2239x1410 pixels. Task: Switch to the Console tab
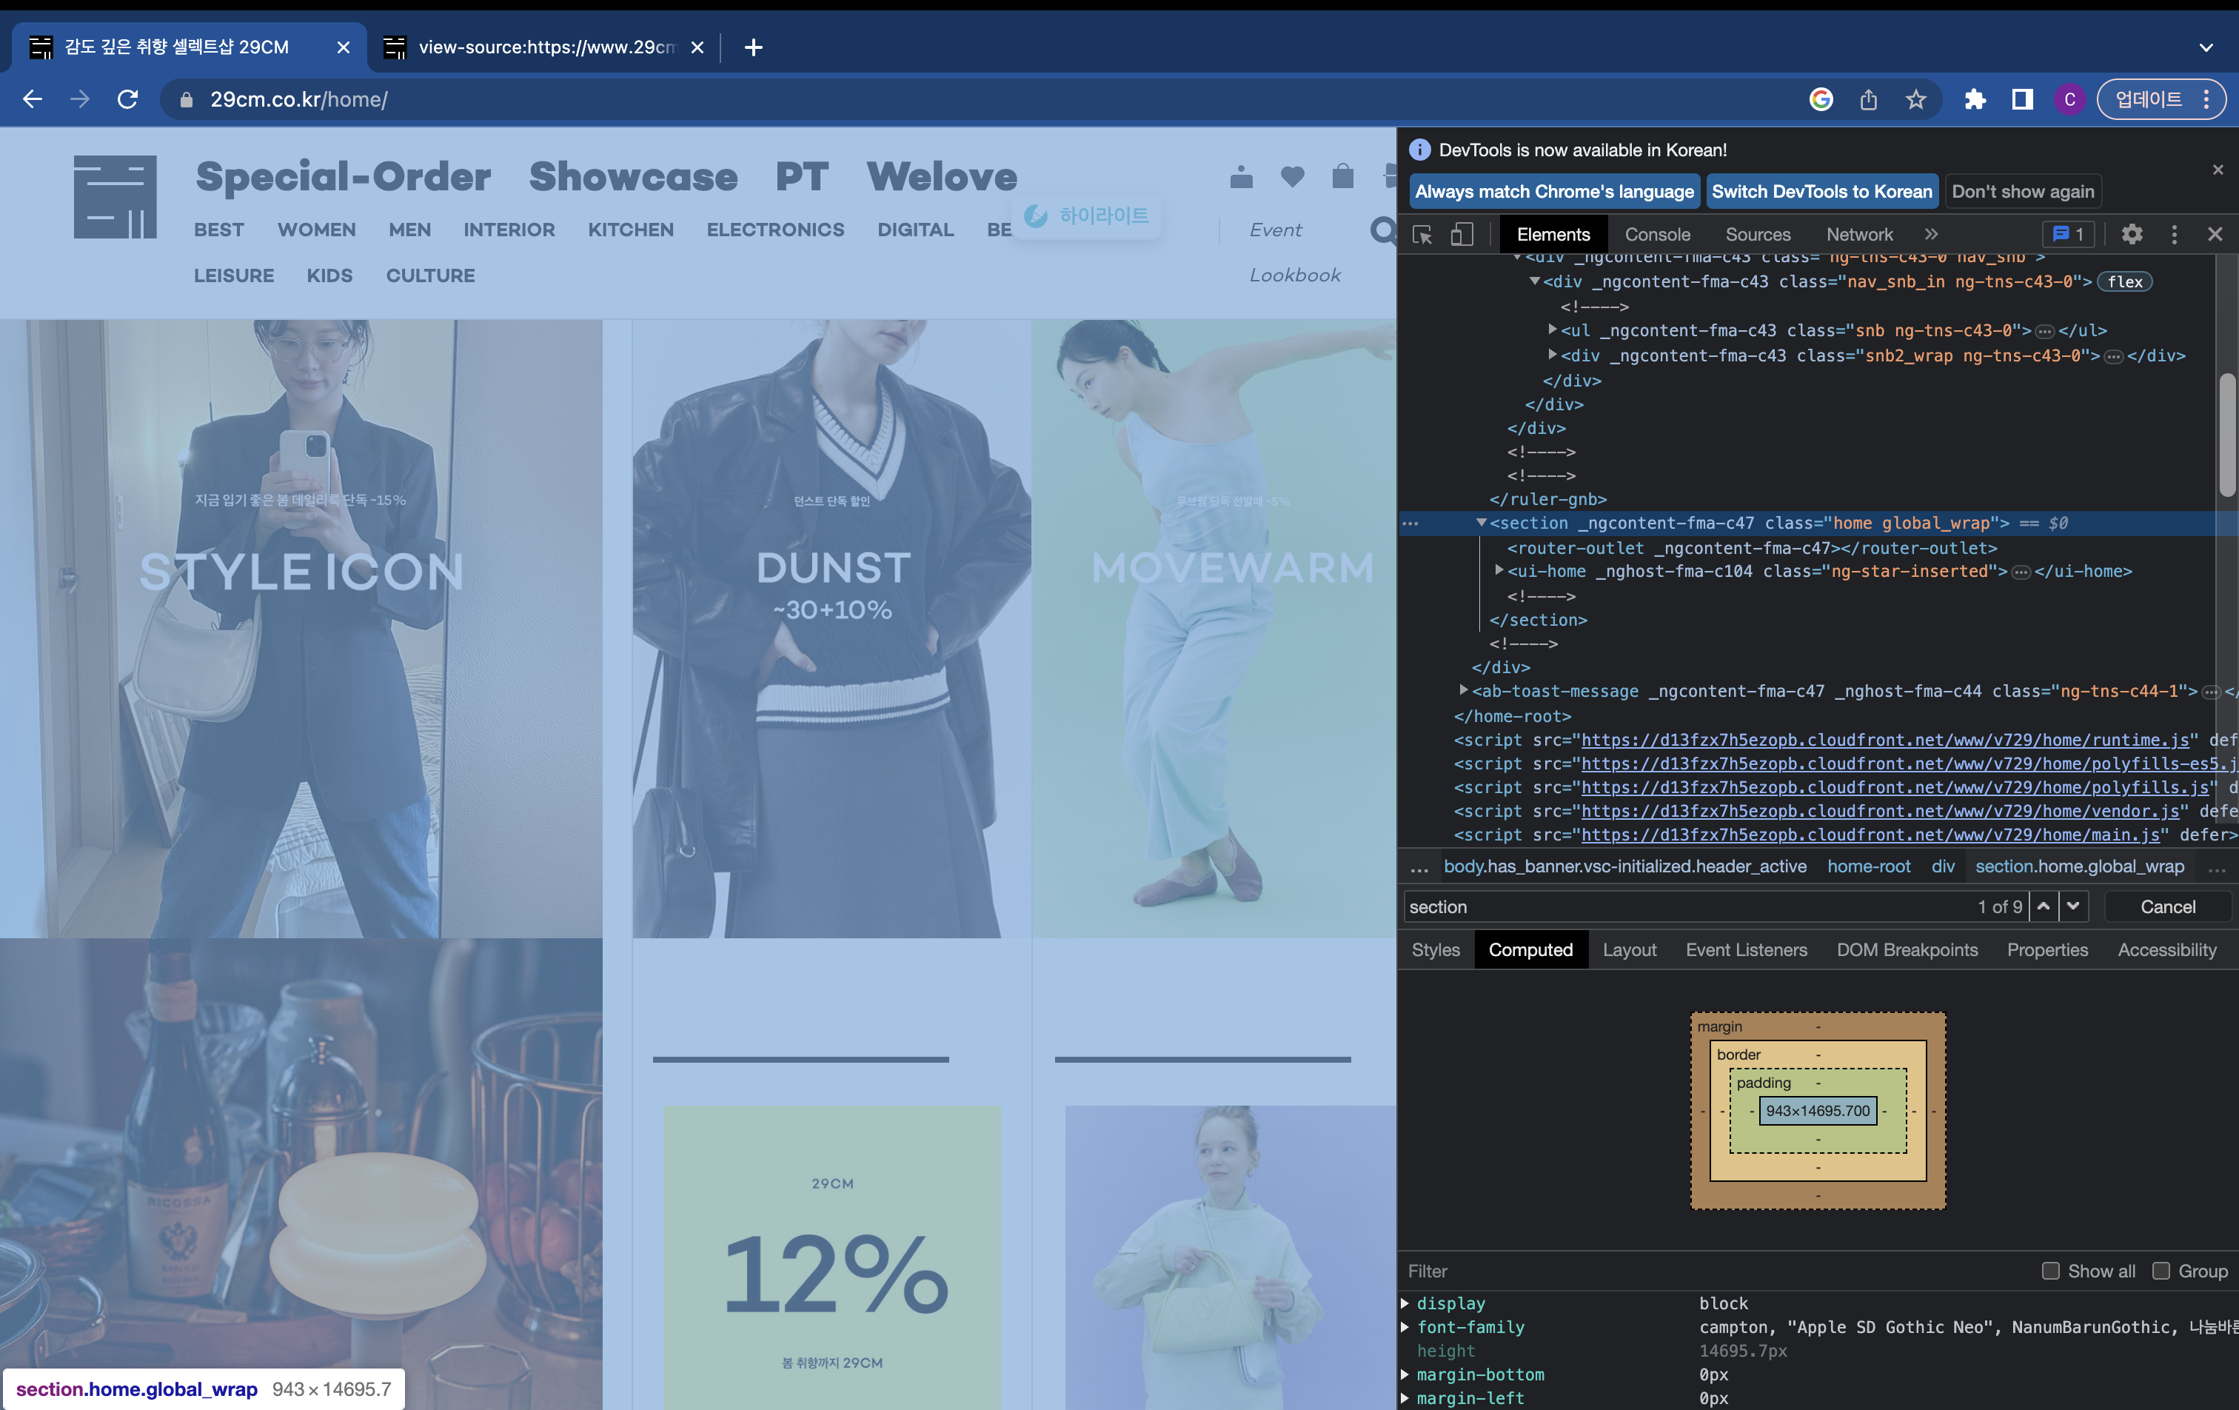click(x=1657, y=234)
